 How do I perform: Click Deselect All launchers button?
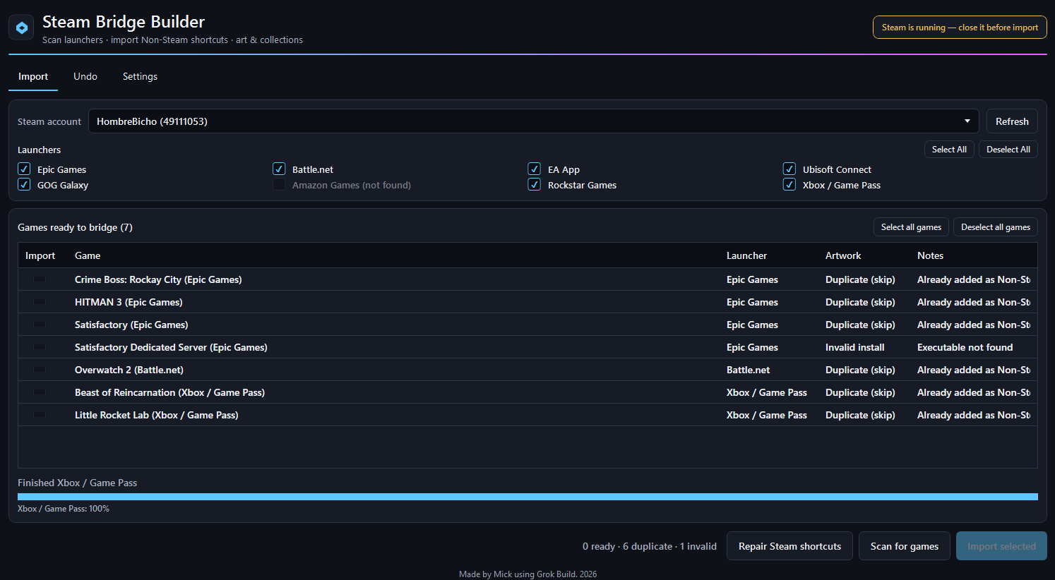click(1008, 149)
